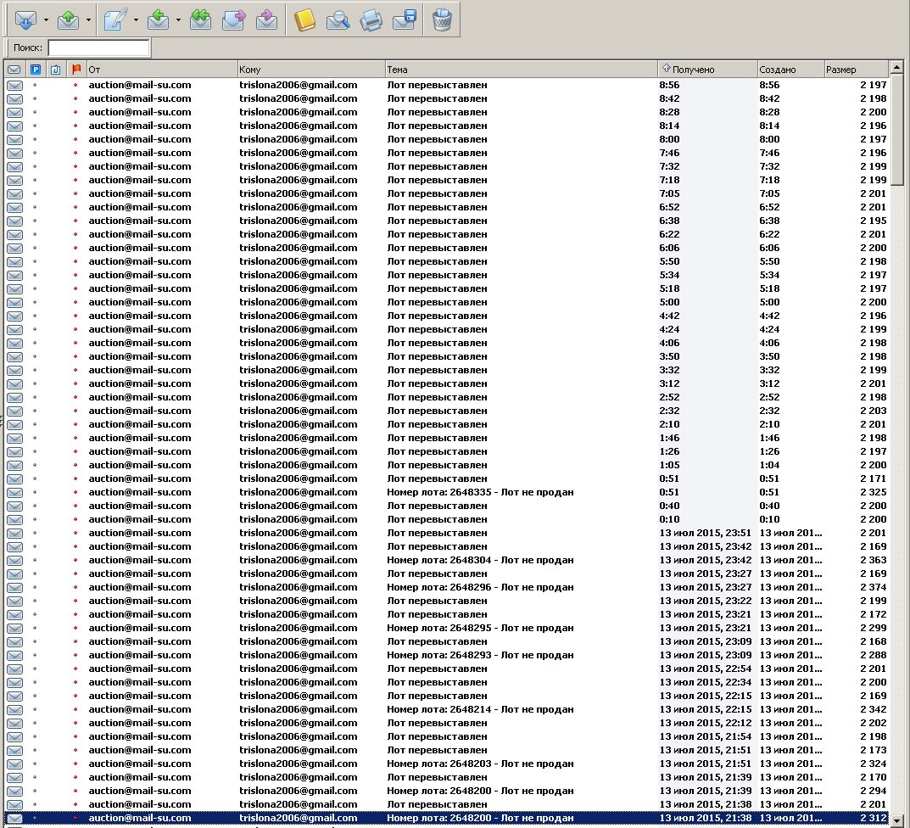The width and height of the screenshot is (910, 828).
Task: Open the Address Book icon
Action: click(x=304, y=19)
